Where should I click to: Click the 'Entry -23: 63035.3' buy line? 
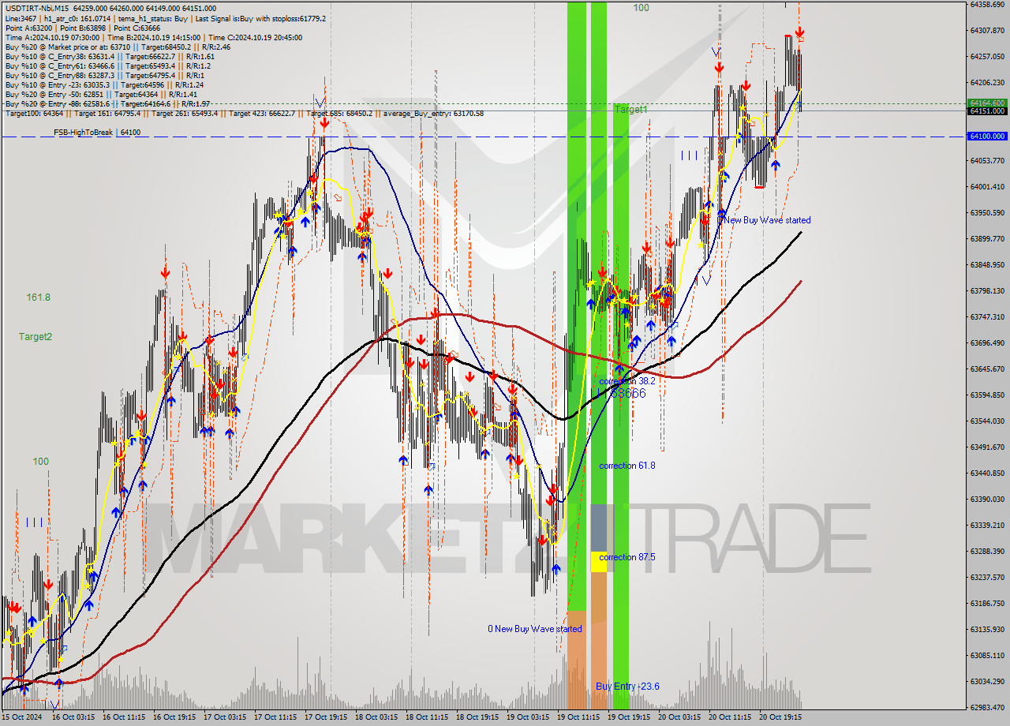103,84
